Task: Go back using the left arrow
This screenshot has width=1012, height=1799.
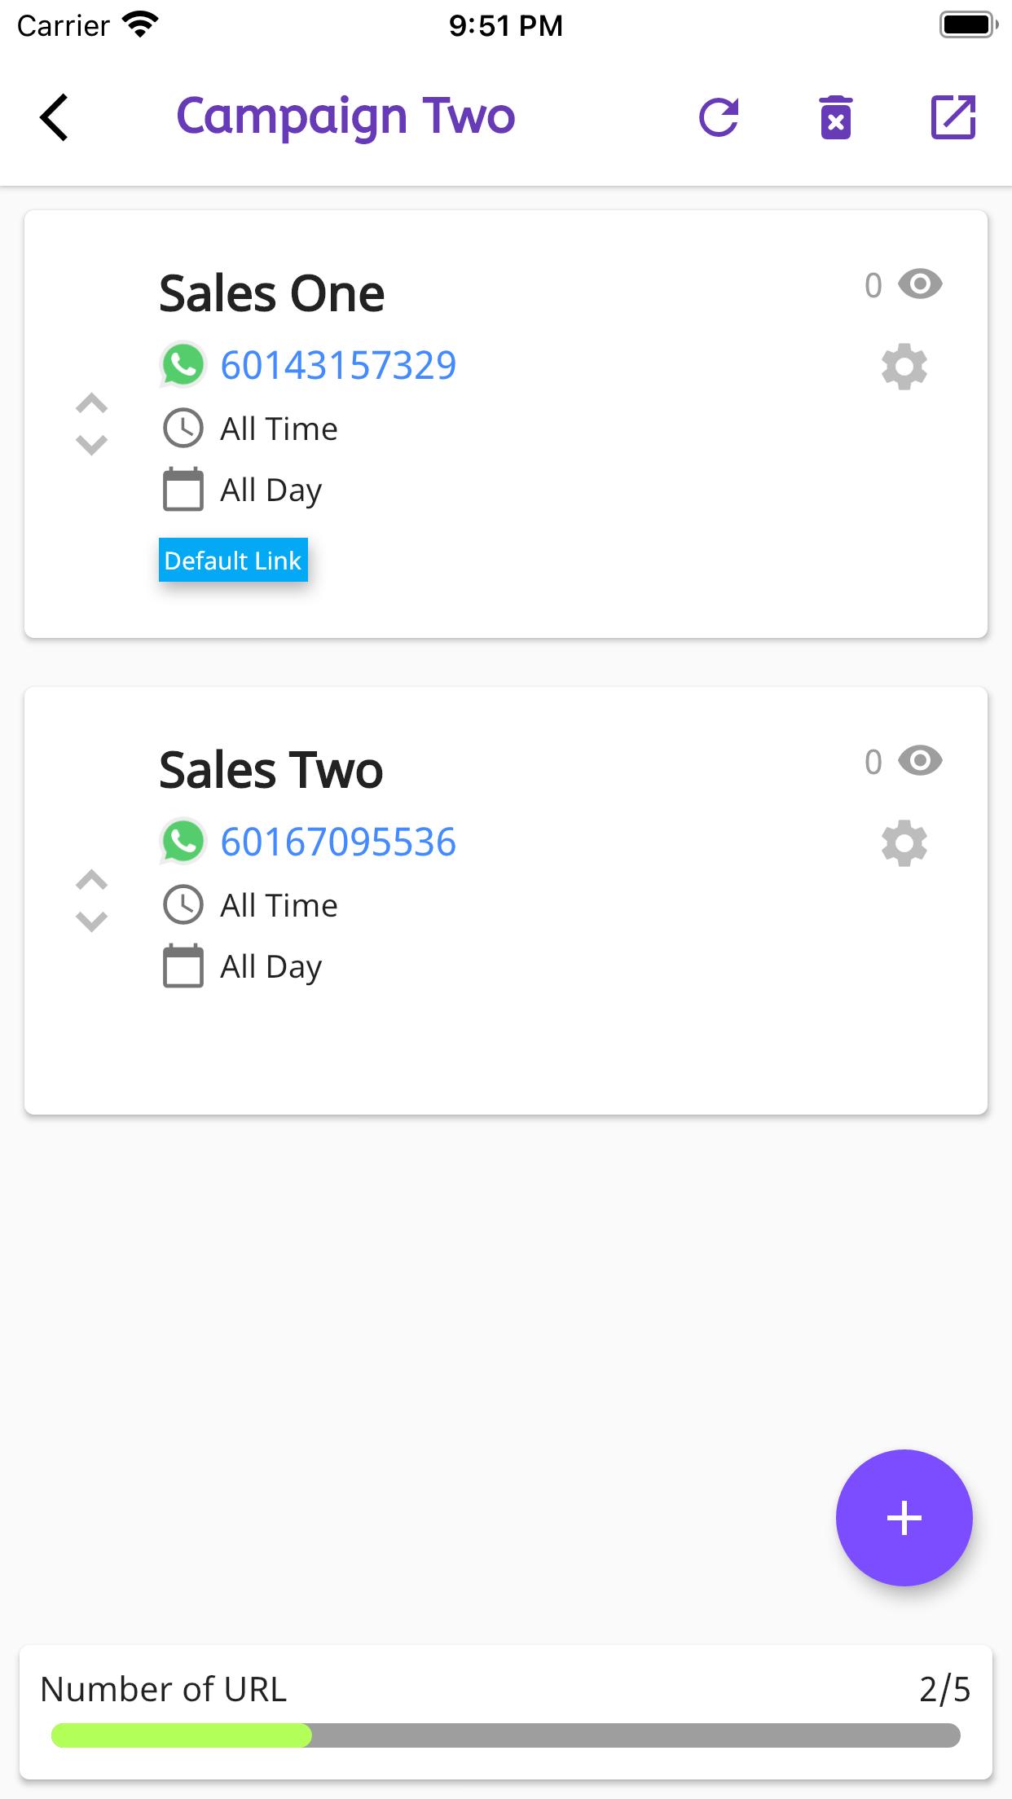Action: (54, 117)
